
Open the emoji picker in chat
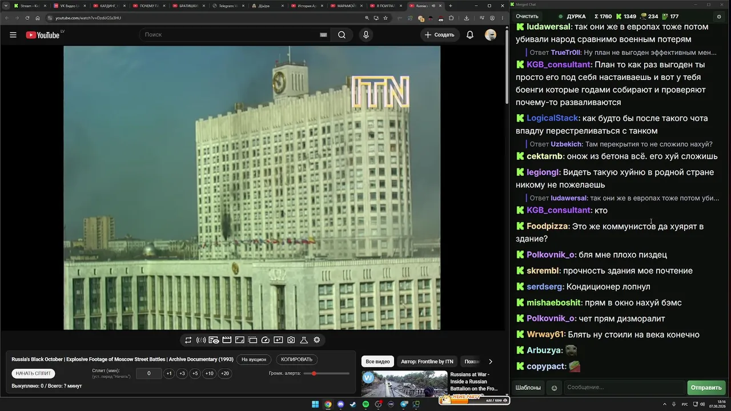pos(554,388)
